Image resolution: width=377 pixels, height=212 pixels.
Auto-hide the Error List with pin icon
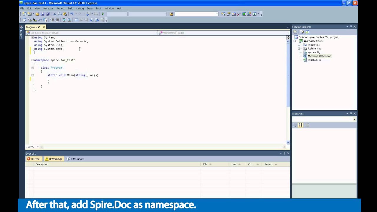coord(285,153)
